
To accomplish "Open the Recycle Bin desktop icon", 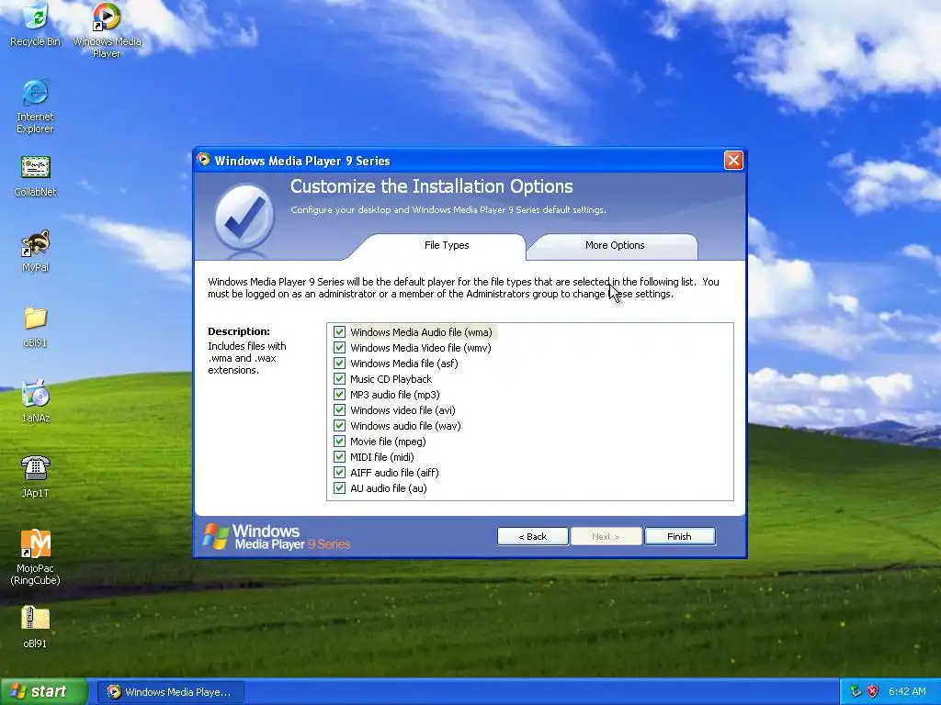I will [x=36, y=25].
